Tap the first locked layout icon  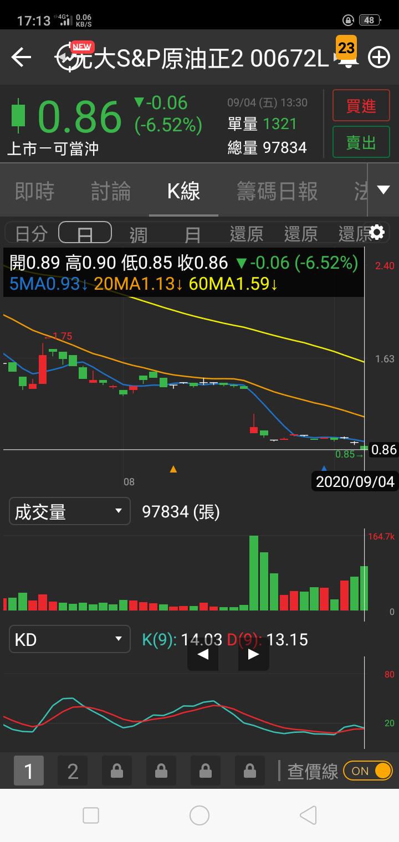(x=117, y=771)
